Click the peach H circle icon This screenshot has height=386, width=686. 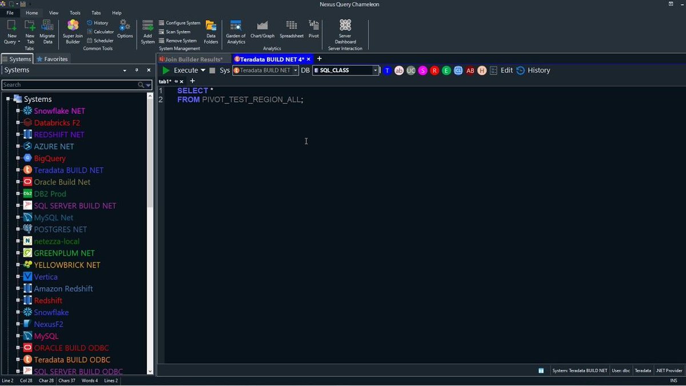[x=482, y=70]
